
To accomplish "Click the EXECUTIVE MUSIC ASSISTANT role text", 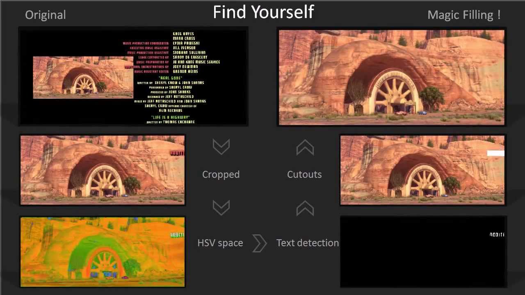I will click(x=149, y=48).
